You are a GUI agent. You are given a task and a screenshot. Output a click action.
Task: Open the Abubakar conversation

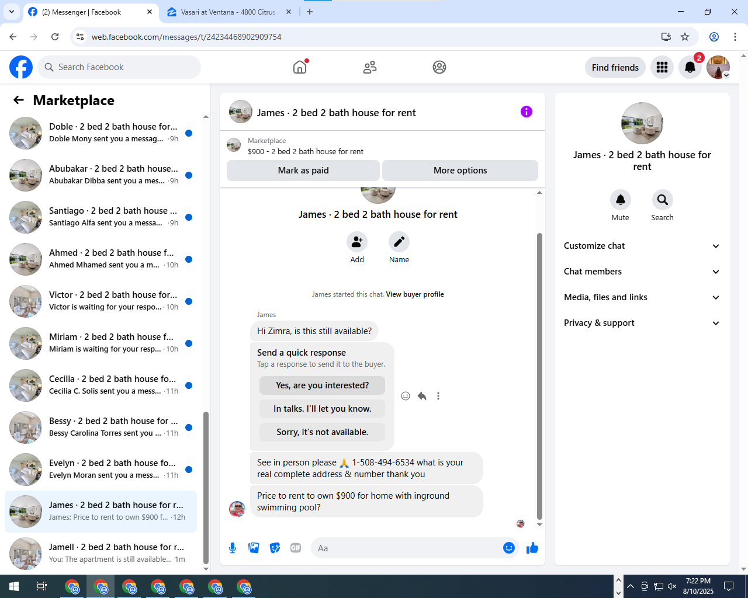[101, 175]
